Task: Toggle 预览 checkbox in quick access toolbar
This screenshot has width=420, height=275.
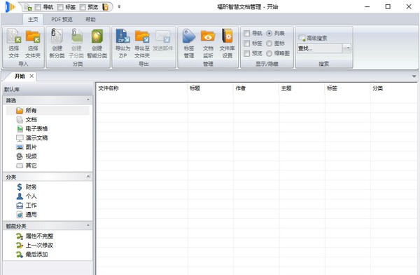Action: (83, 7)
